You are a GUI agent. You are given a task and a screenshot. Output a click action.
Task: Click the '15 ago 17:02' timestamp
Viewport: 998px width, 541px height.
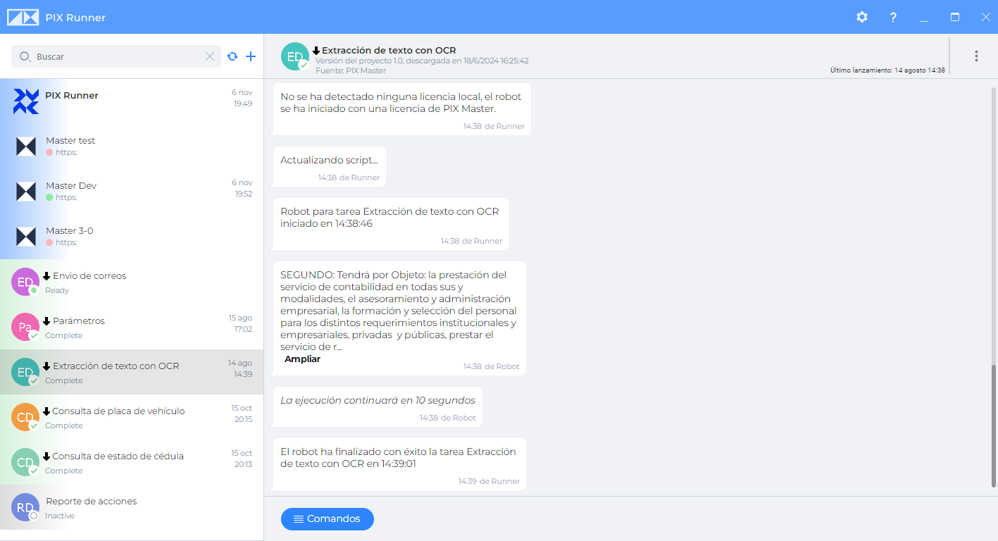coord(240,323)
